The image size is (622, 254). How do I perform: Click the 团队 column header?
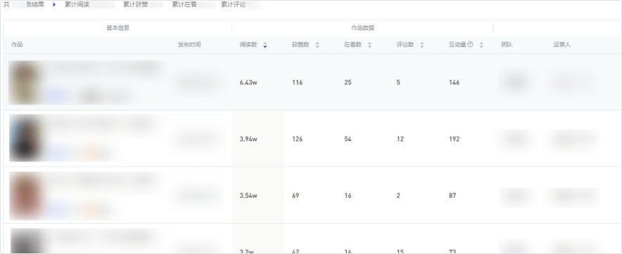507,45
